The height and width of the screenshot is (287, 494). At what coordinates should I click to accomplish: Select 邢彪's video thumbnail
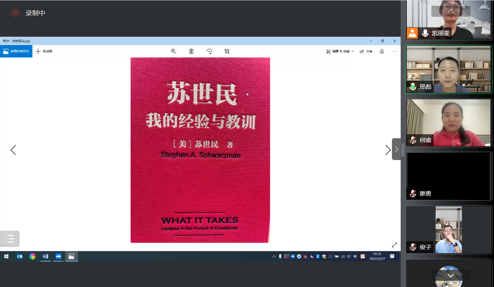tap(449, 69)
